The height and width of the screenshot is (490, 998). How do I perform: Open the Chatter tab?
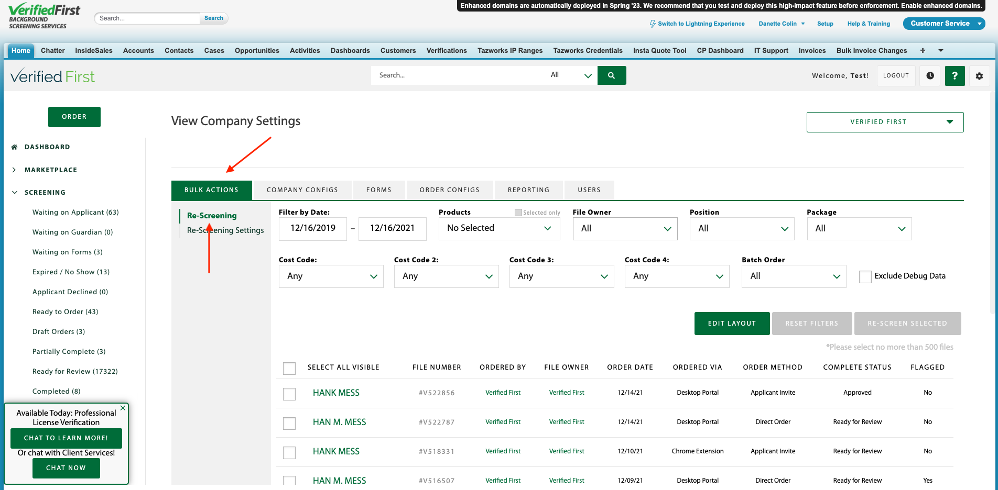(x=53, y=51)
